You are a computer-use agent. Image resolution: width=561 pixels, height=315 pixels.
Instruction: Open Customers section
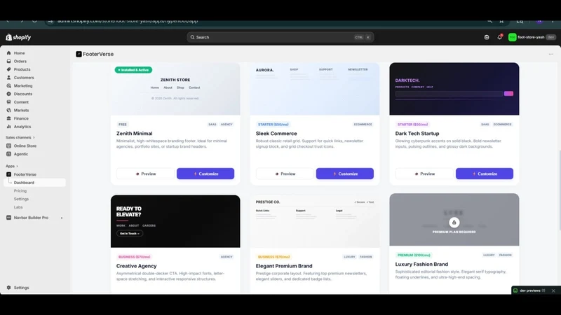coord(24,78)
